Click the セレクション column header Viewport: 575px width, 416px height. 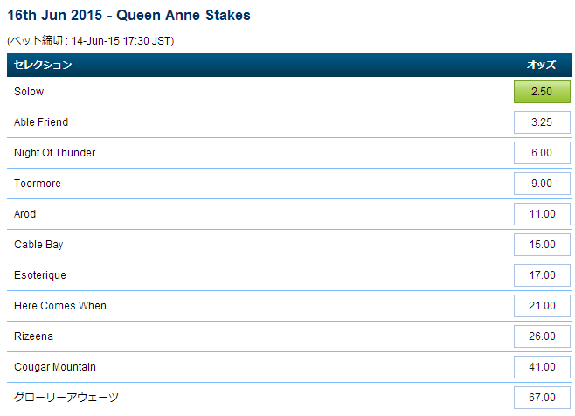pos(43,65)
